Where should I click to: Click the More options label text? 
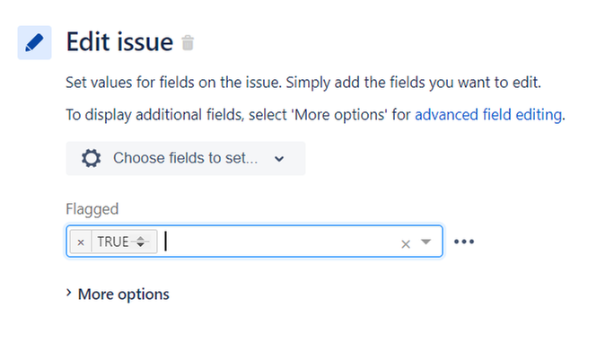(x=123, y=295)
